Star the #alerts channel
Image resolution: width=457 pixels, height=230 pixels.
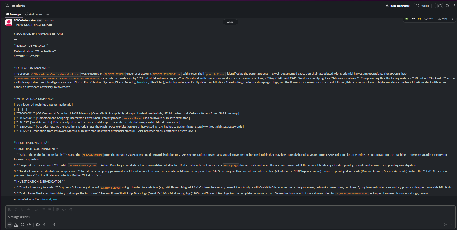[7, 6]
